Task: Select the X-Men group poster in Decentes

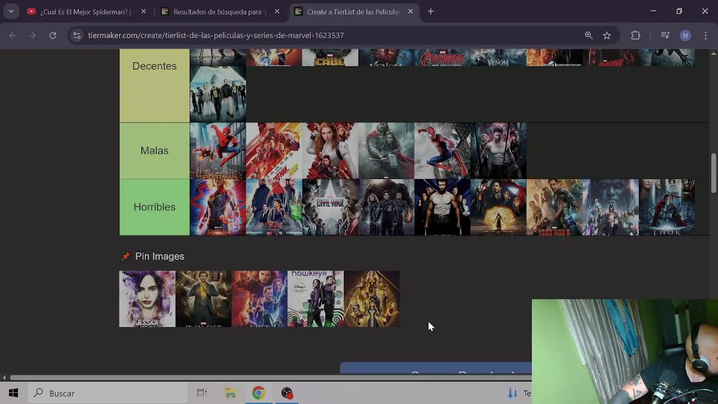Action: pos(218,94)
